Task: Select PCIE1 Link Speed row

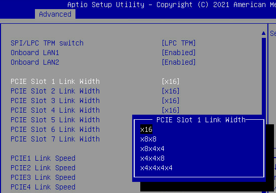Action: (43, 158)
